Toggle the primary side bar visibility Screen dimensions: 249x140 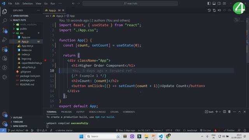click(x=209, y=3)
